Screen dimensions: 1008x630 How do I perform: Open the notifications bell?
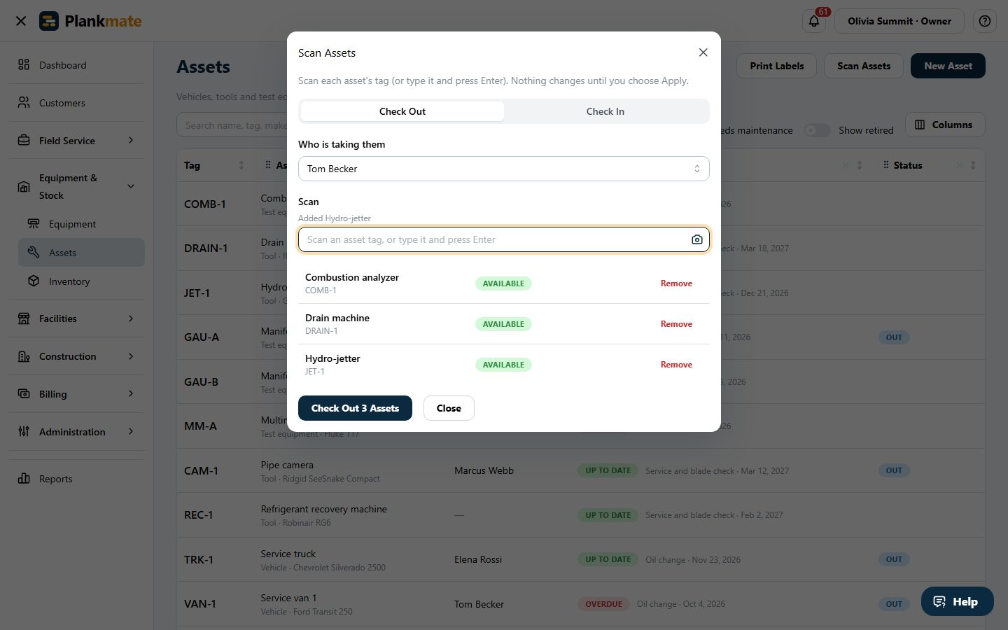click(x=814, y=21)
